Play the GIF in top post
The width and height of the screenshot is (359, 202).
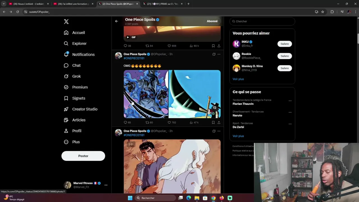coord(128,37)
